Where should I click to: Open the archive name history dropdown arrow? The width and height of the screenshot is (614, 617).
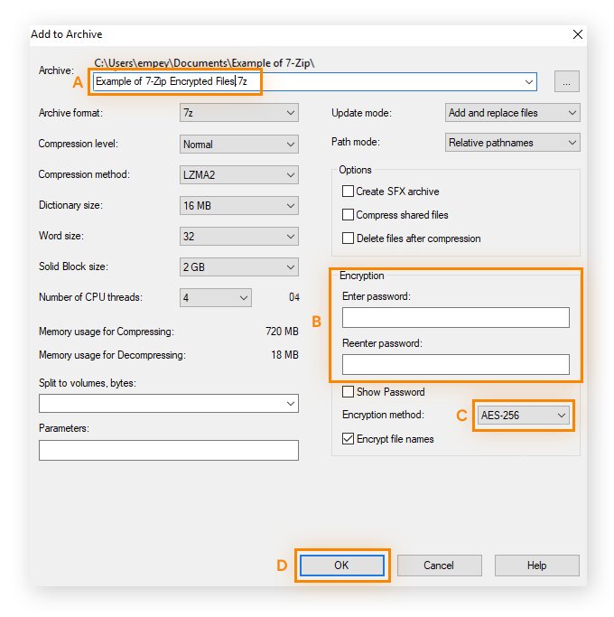(528, 81)
